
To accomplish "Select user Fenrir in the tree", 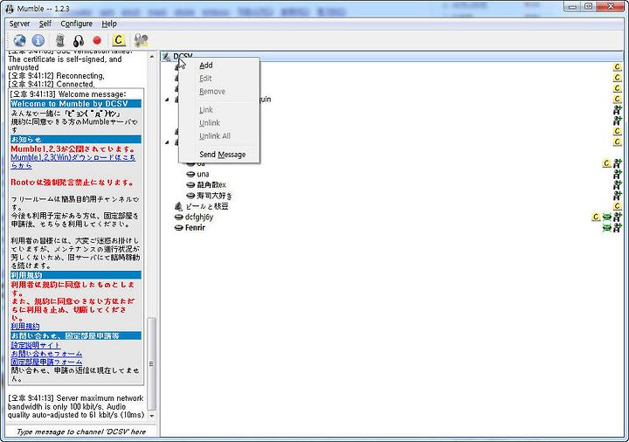I will (x=195, y=227).
